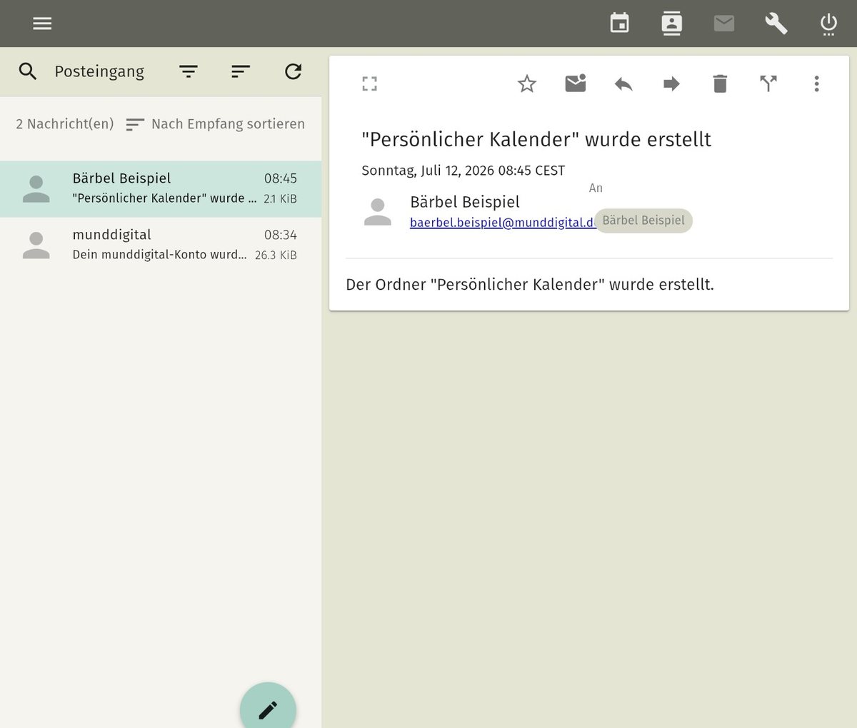Open Preferences wrench icon
This screenshot has height=728, width=857.
[x=776, y=24]
